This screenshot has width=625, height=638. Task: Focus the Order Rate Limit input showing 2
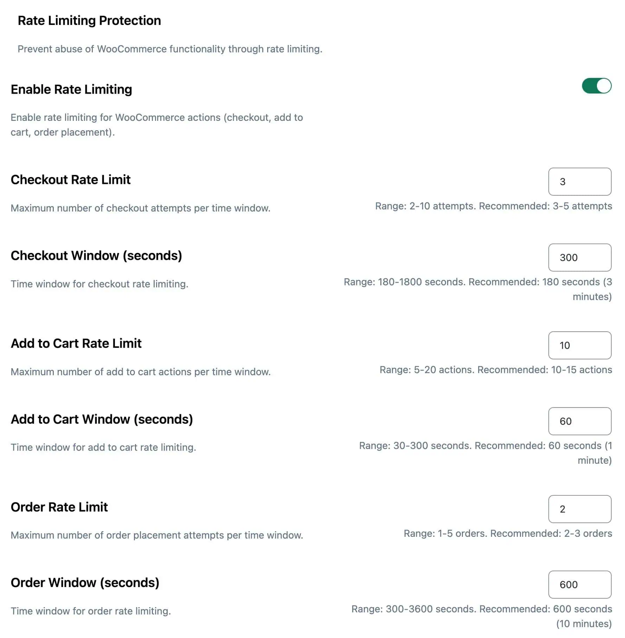(x=580, y=509)
